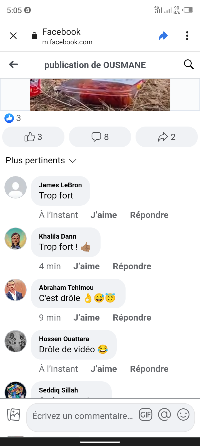Tap the Écrivez un commentaire field
200x446 pixels.
coord(82,416)
